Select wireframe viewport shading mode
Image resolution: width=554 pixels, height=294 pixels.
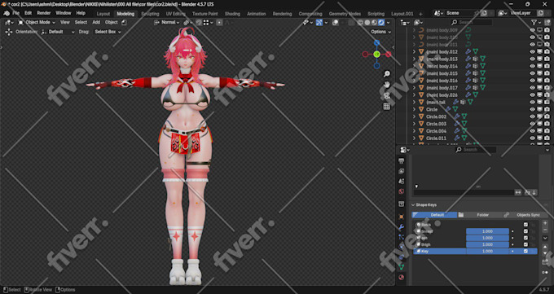tap(361, 23)
